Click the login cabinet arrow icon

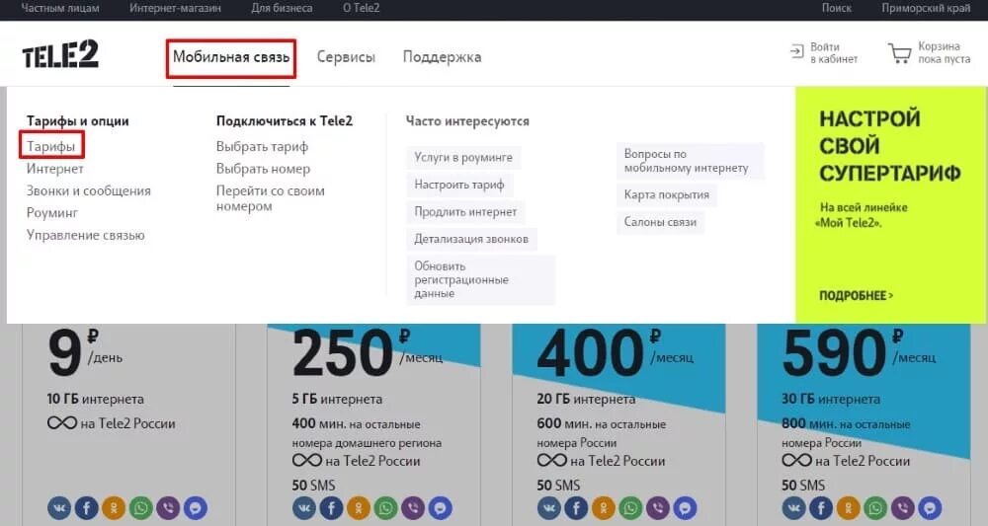[x=797, y=51]
